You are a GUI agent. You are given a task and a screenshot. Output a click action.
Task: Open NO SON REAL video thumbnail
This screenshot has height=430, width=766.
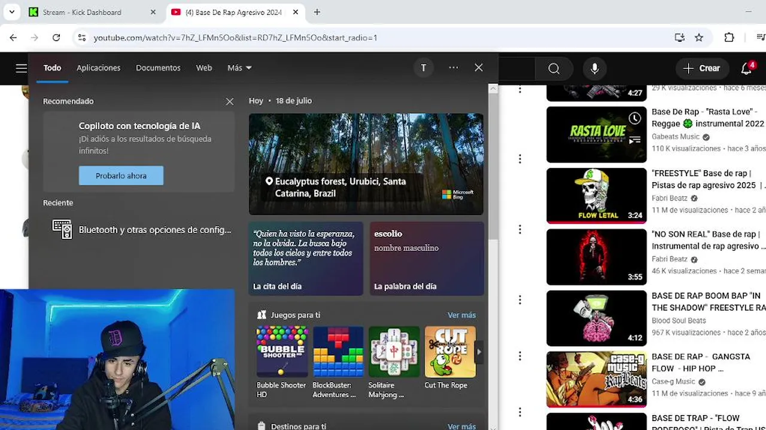(x=597, y=257)
